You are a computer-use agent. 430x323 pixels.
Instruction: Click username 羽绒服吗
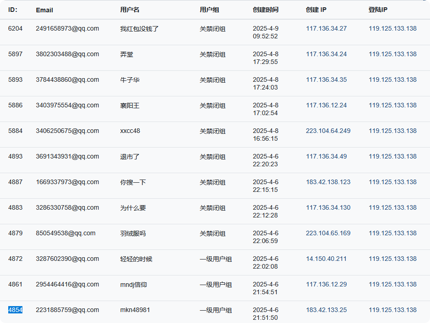133,233
